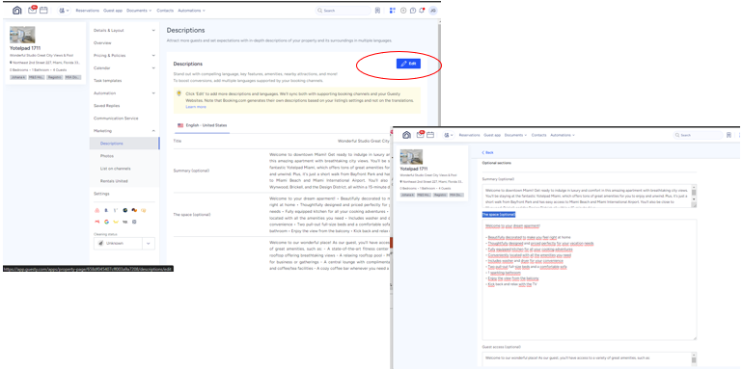This screenshot has height=369, width=743.
Task: Expand the Details & Layout section
Action: pyautogui.click(x=124, y=30)
